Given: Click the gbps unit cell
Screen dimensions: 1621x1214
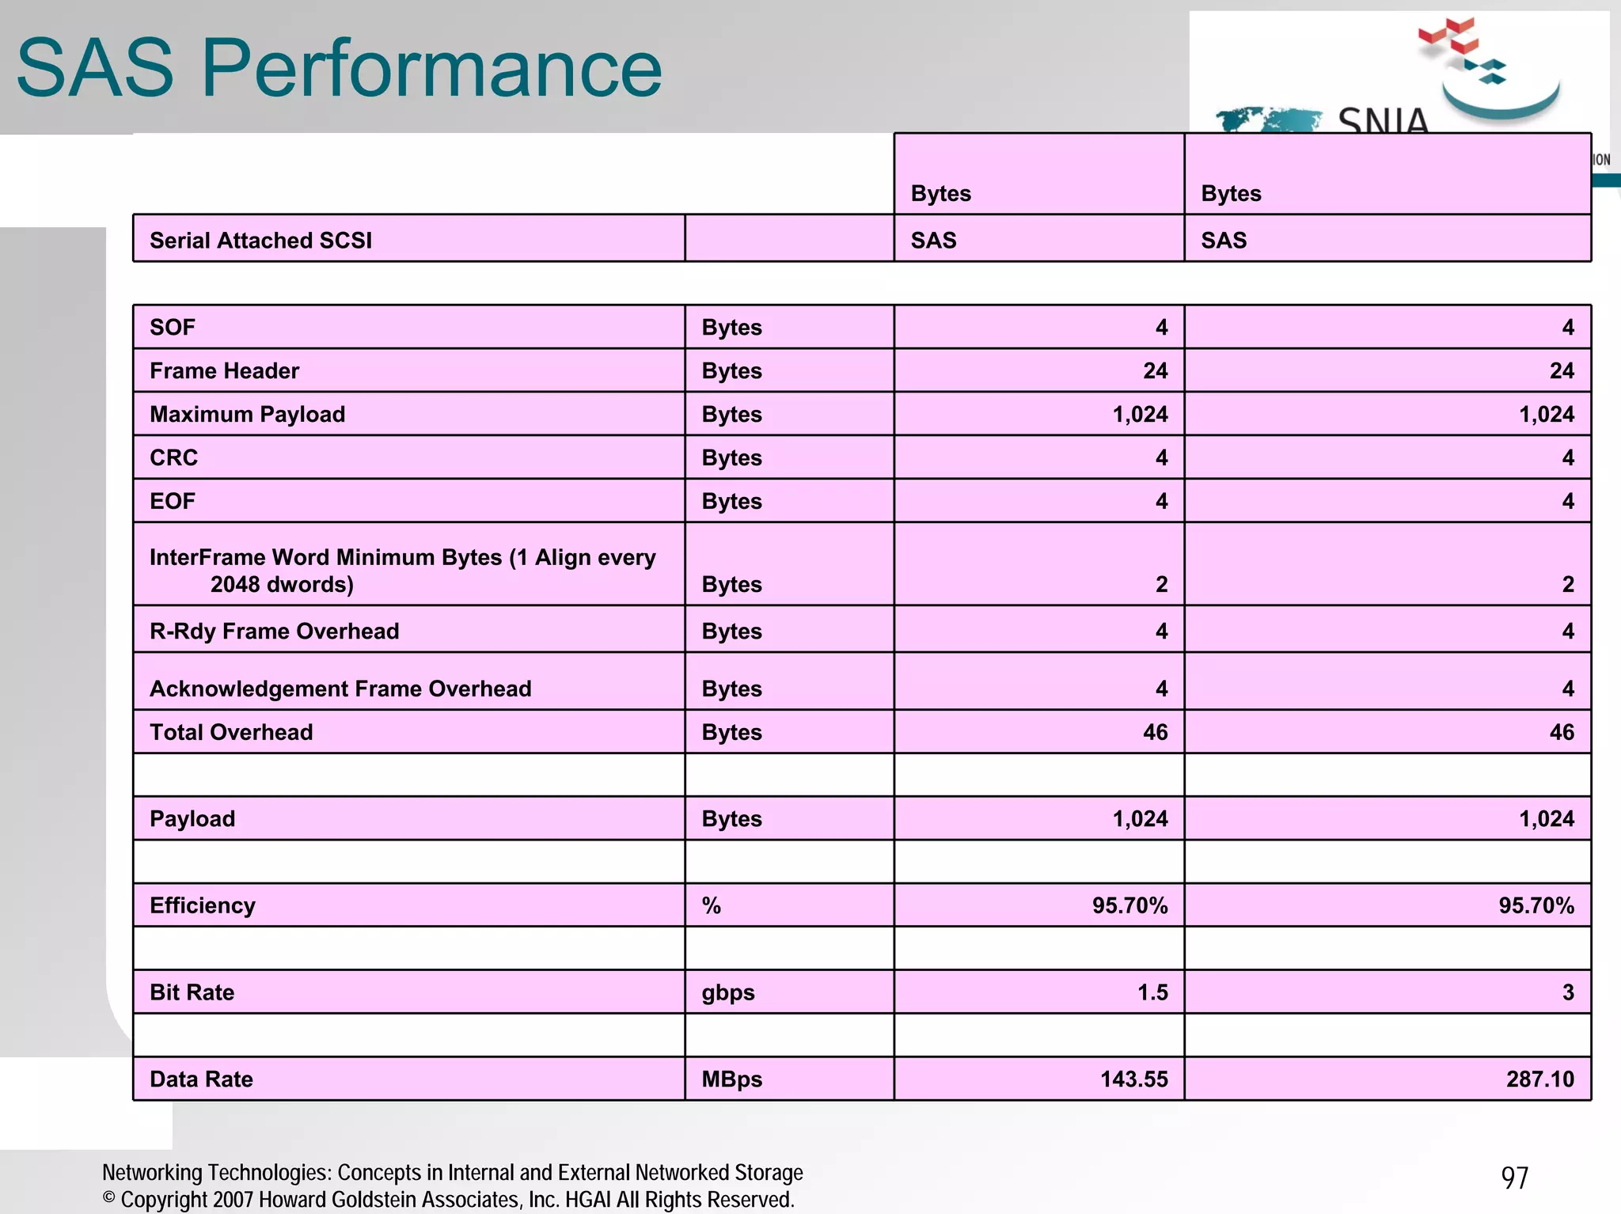Looking at the screenshot, I should tap(728, 992).
